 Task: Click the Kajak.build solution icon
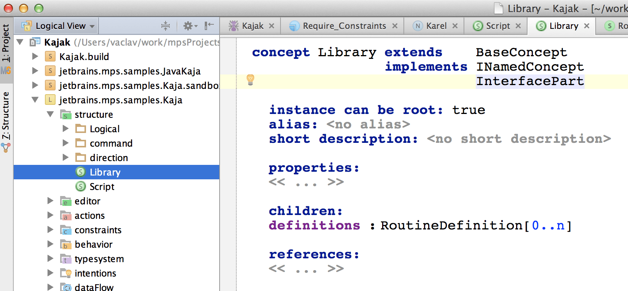click(x=50, y=57)
